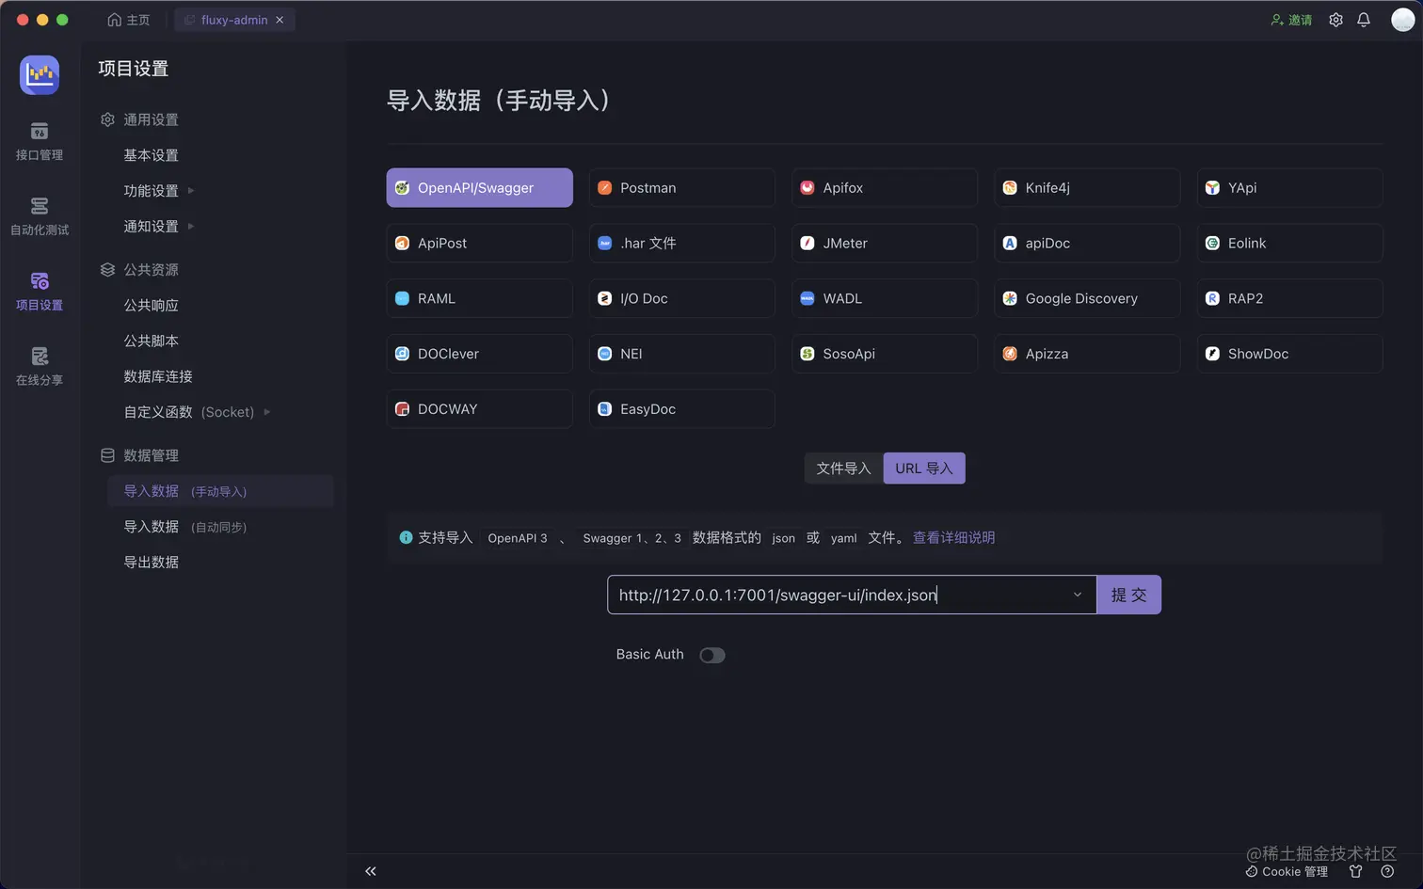Choose YApi import format
Screen dimensions: 1423x889
[x=1289, y=187]
